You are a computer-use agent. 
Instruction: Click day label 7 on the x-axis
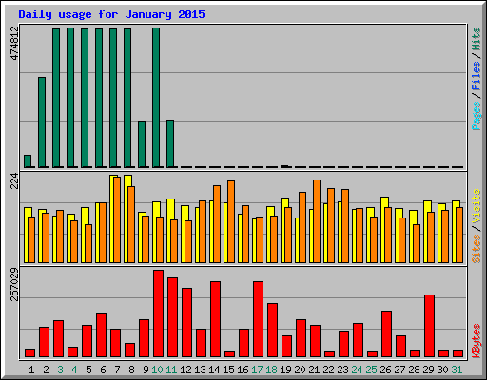pyautogui.click(x=117, y=370)
